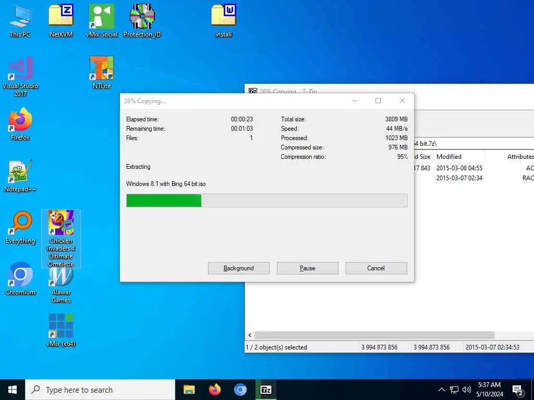The width and height of the screenshot is (534, 400).
Task: Sort by the Modified column in 7-Zip
Action: (458, 156)
